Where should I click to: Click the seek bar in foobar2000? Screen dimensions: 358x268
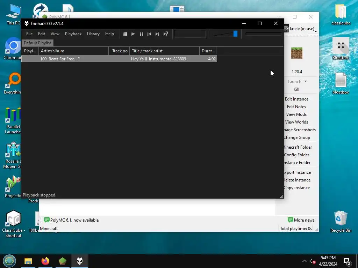pos(263,34)
